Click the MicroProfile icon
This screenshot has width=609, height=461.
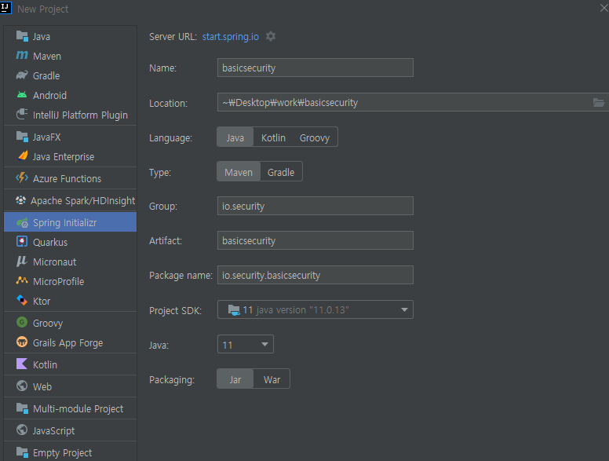pyautogui.click(x=22, y=280)
